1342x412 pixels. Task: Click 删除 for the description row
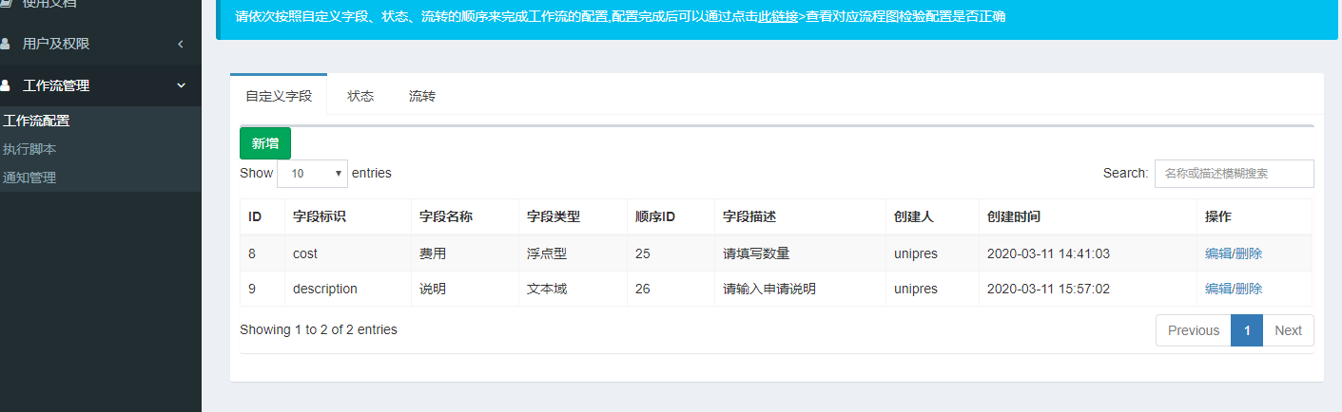pyautogui.click(x=1249, y=289)
